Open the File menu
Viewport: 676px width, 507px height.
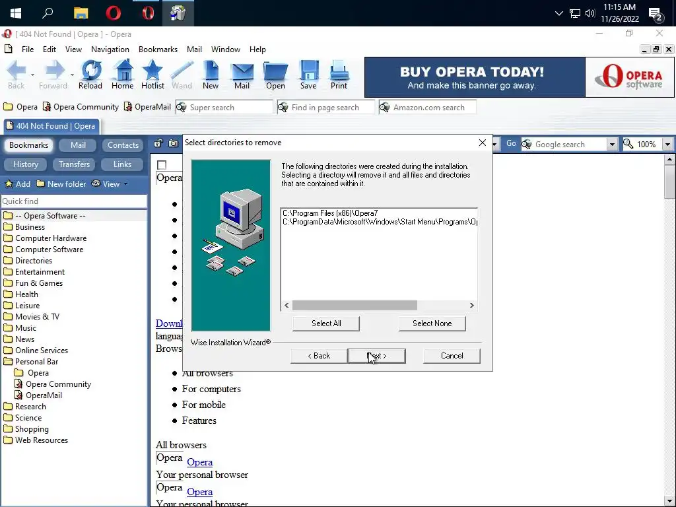28,50
